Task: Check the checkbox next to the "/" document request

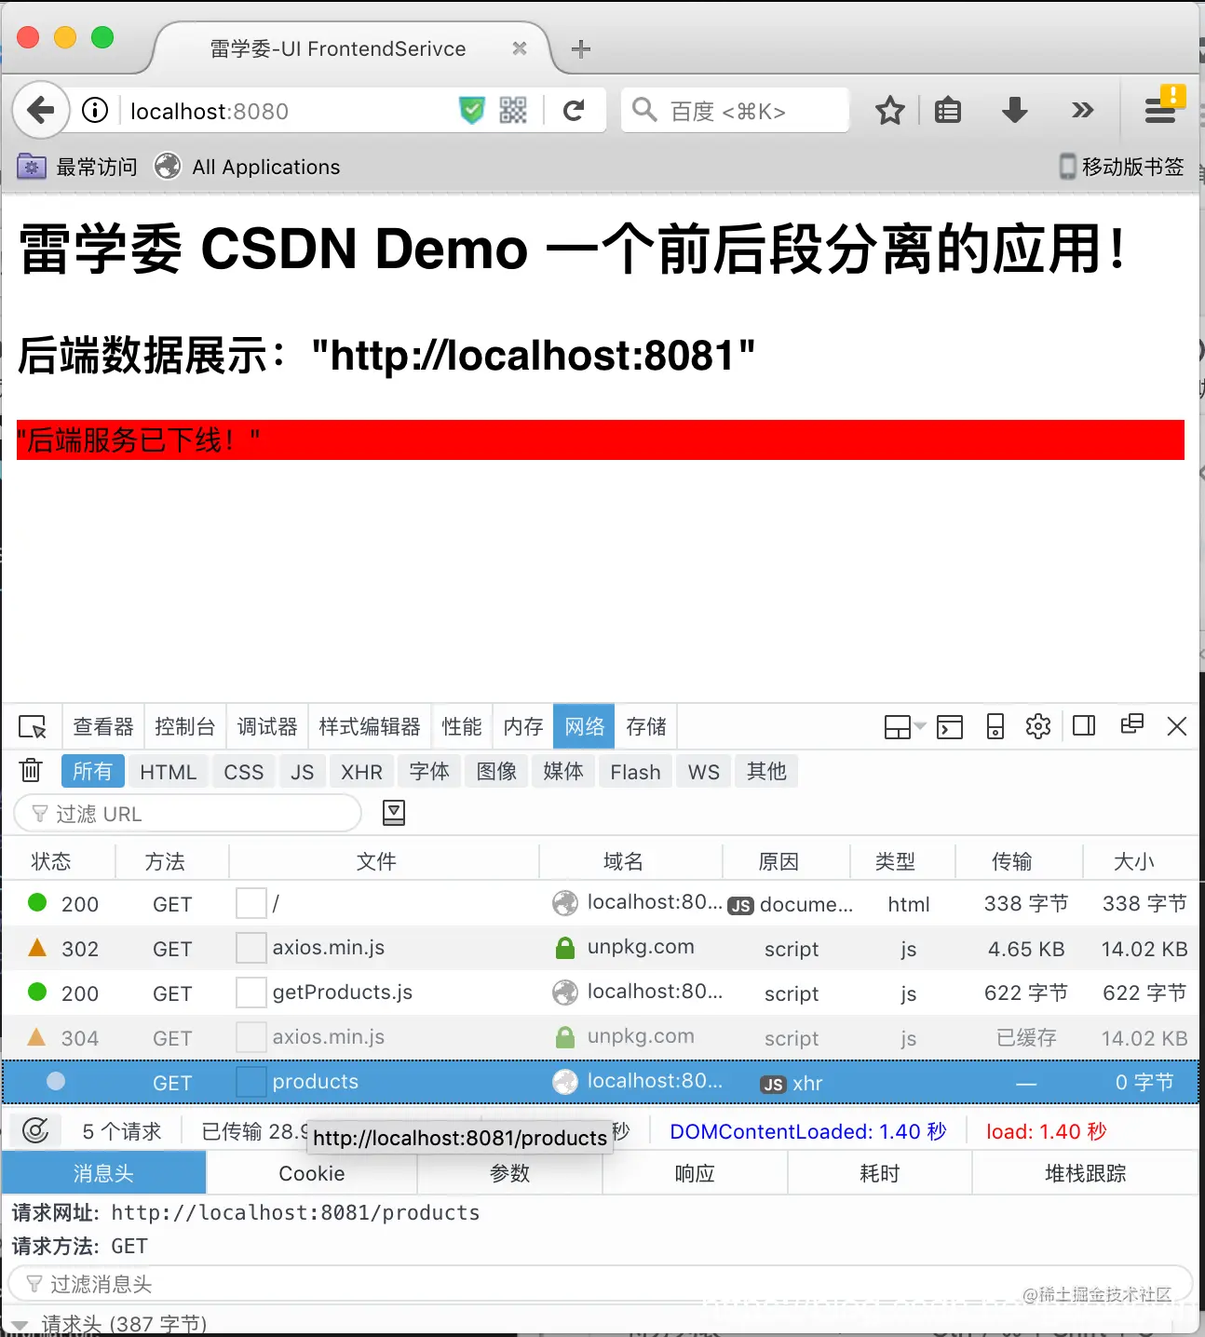Action: (250, 903)
